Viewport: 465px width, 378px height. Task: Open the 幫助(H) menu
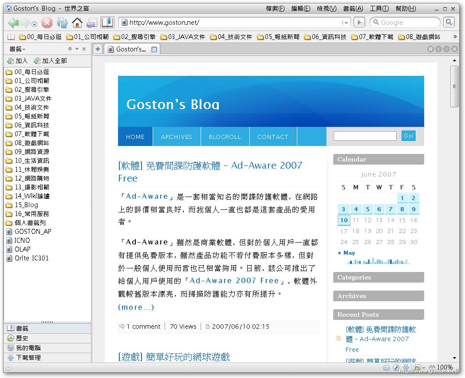406,8
